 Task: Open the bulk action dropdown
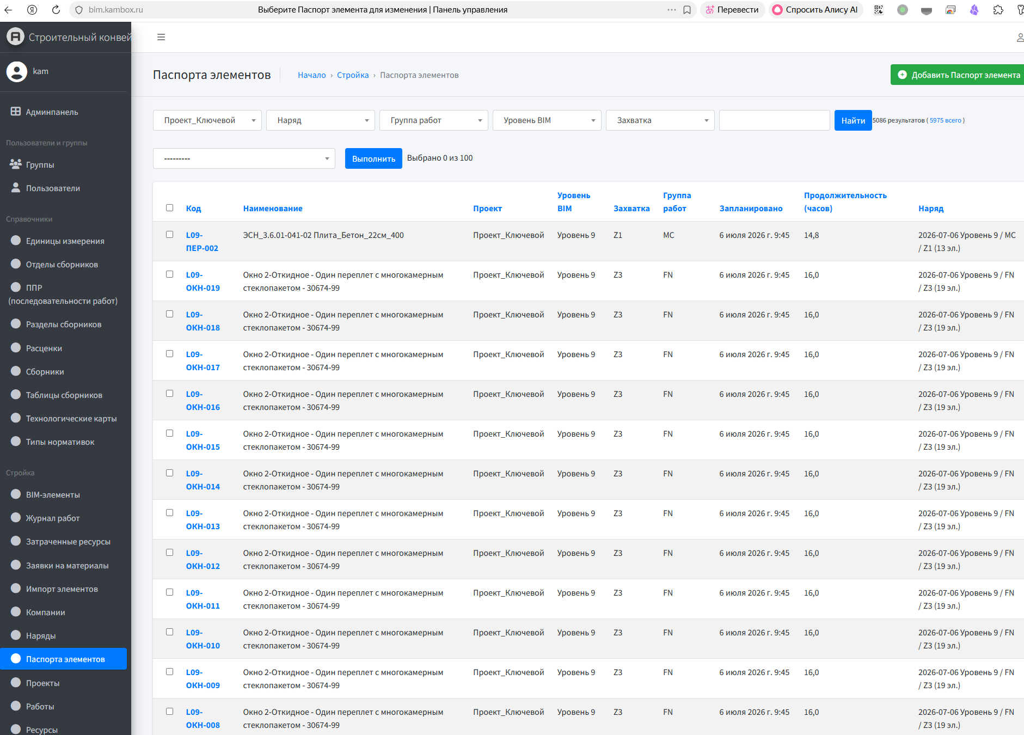point(244,158)
